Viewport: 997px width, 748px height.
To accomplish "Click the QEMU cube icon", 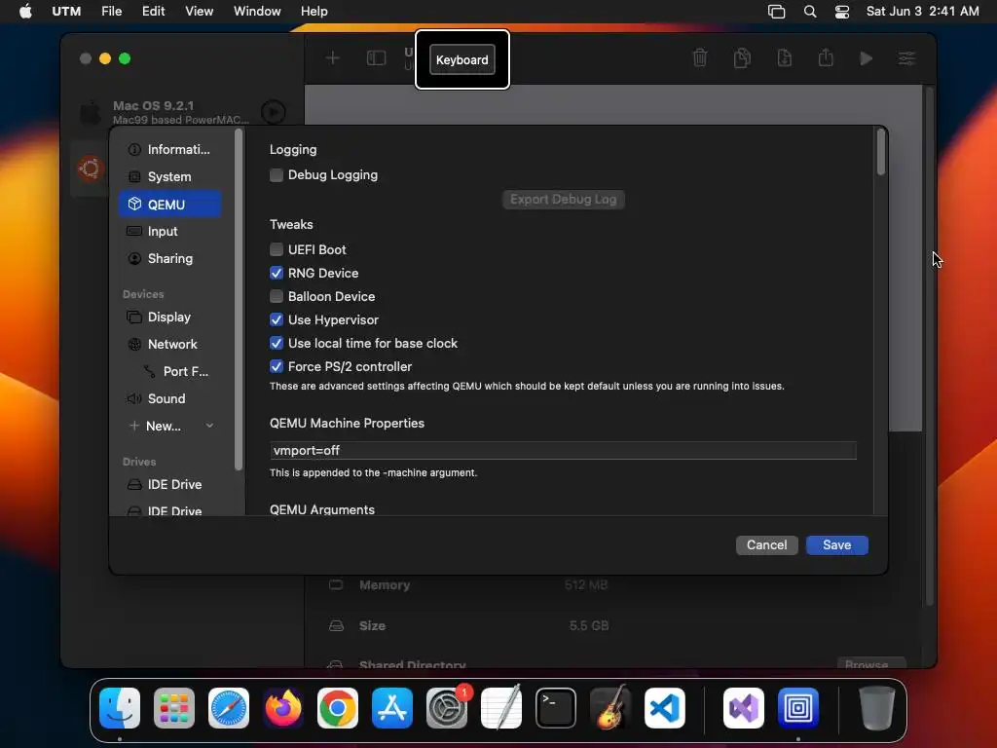I will point(134,205).
